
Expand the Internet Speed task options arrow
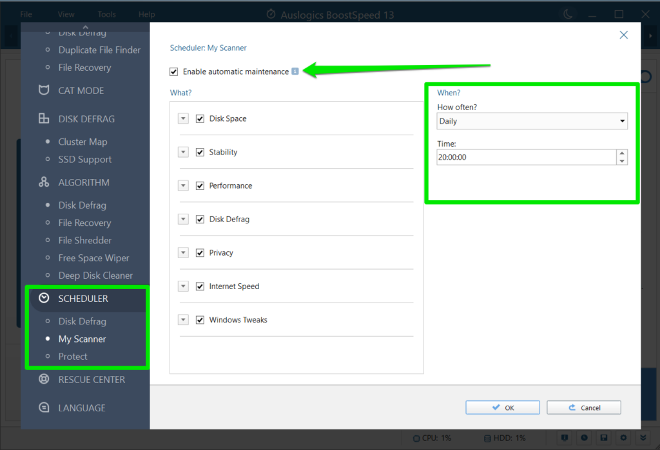[x=182, y=286]
